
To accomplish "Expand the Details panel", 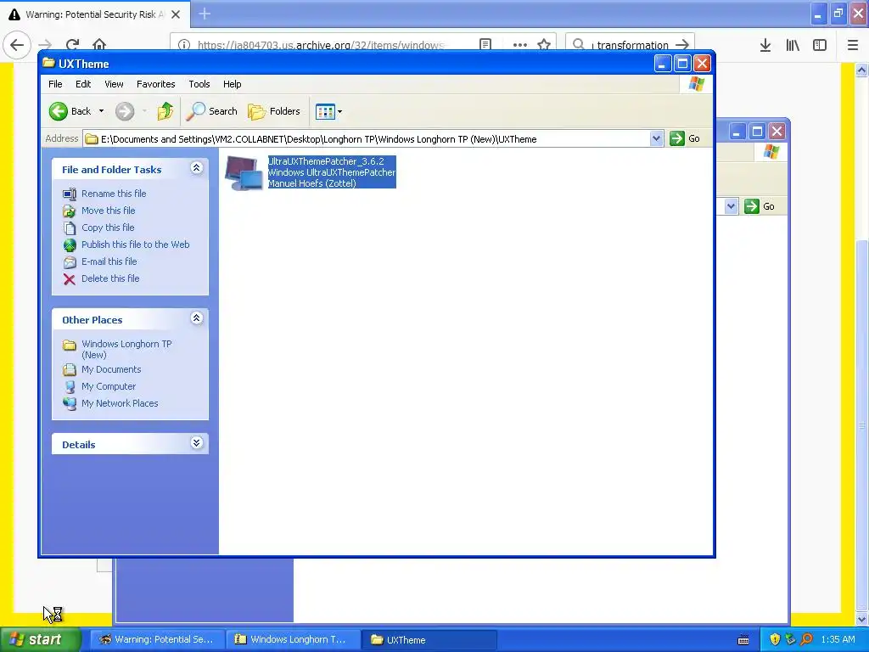I will coord(196,443).
